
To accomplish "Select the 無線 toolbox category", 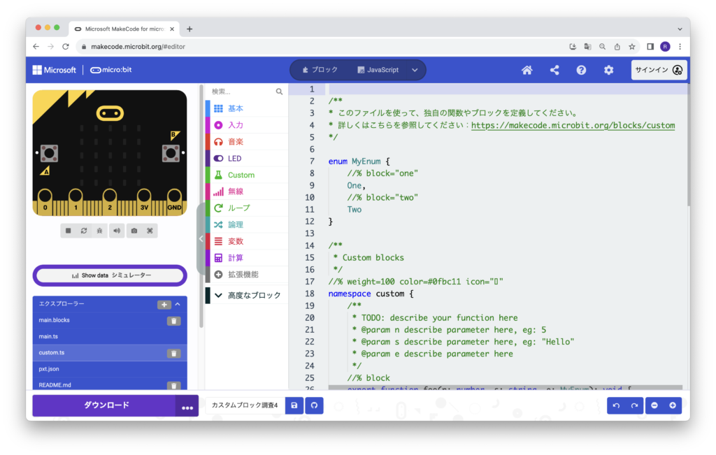I will point(236,192).
